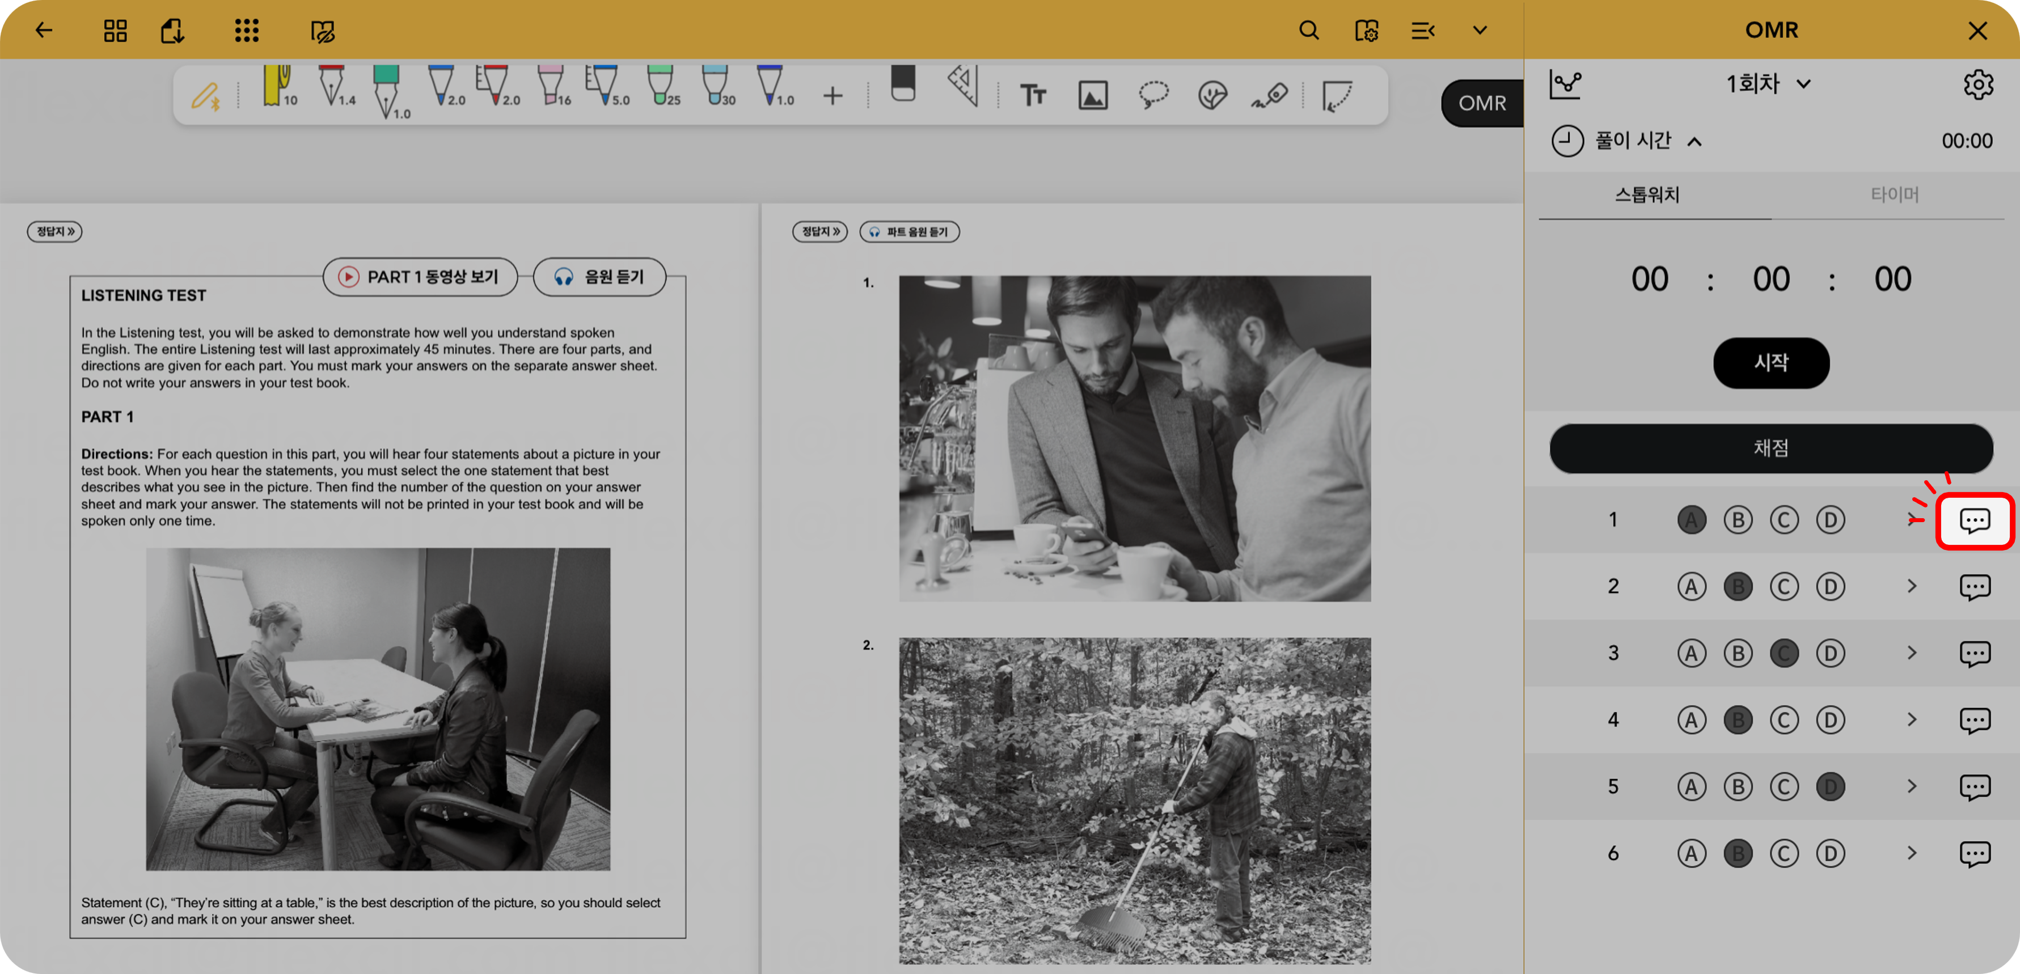The image size is (2020, 974).
Task: Open the 1회차 round dropdown
Action: pos(1768,84)
